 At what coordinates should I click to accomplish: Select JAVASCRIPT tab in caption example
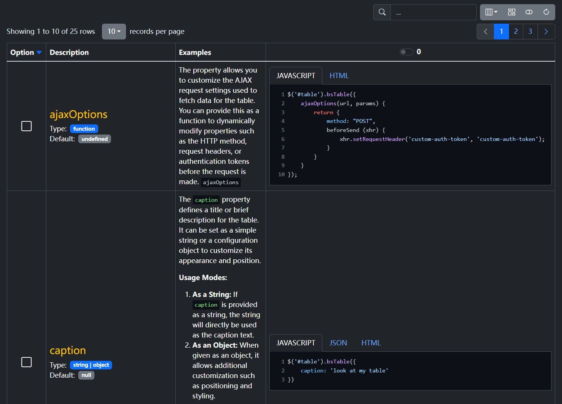pos(296,343)
